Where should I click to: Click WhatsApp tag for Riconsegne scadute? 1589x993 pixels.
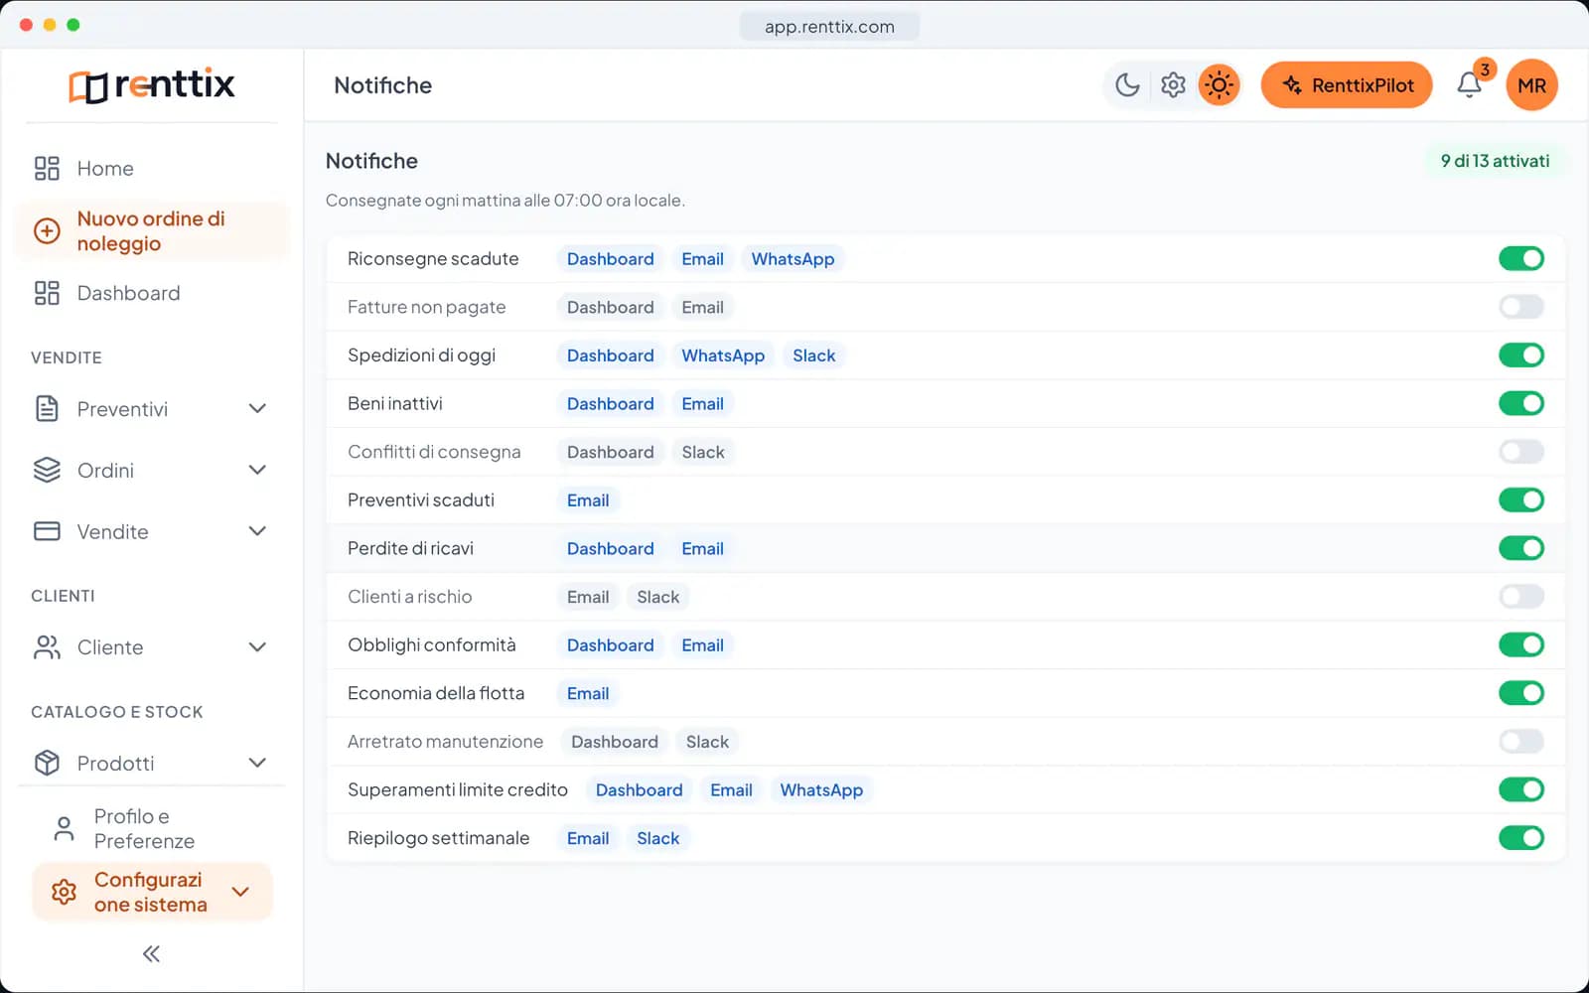pos(793,259)
